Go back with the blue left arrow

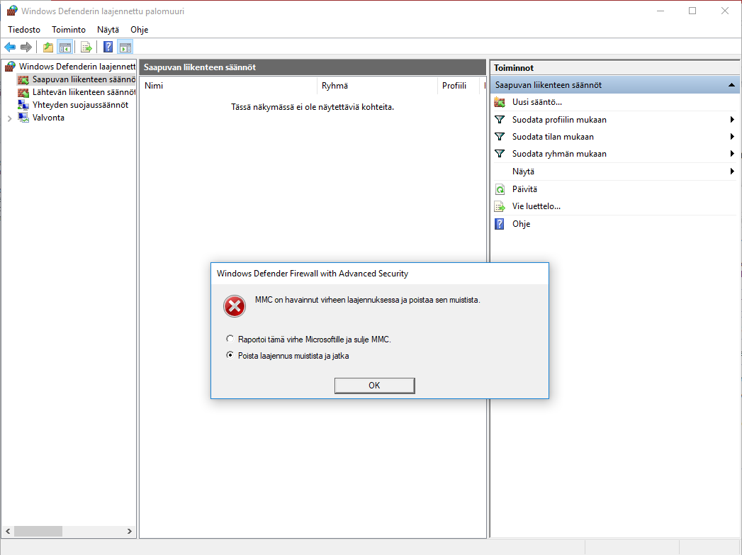(x=10, y=47)
